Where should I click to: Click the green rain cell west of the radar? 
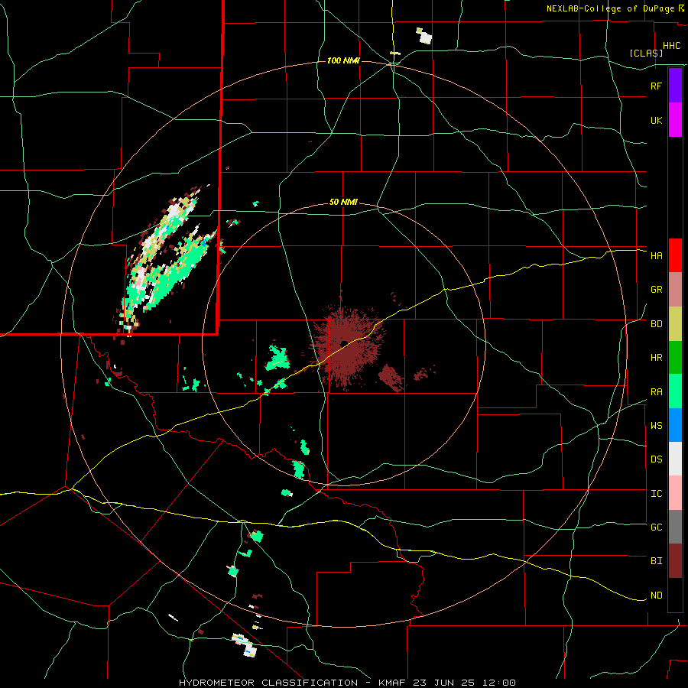[277, 358]
